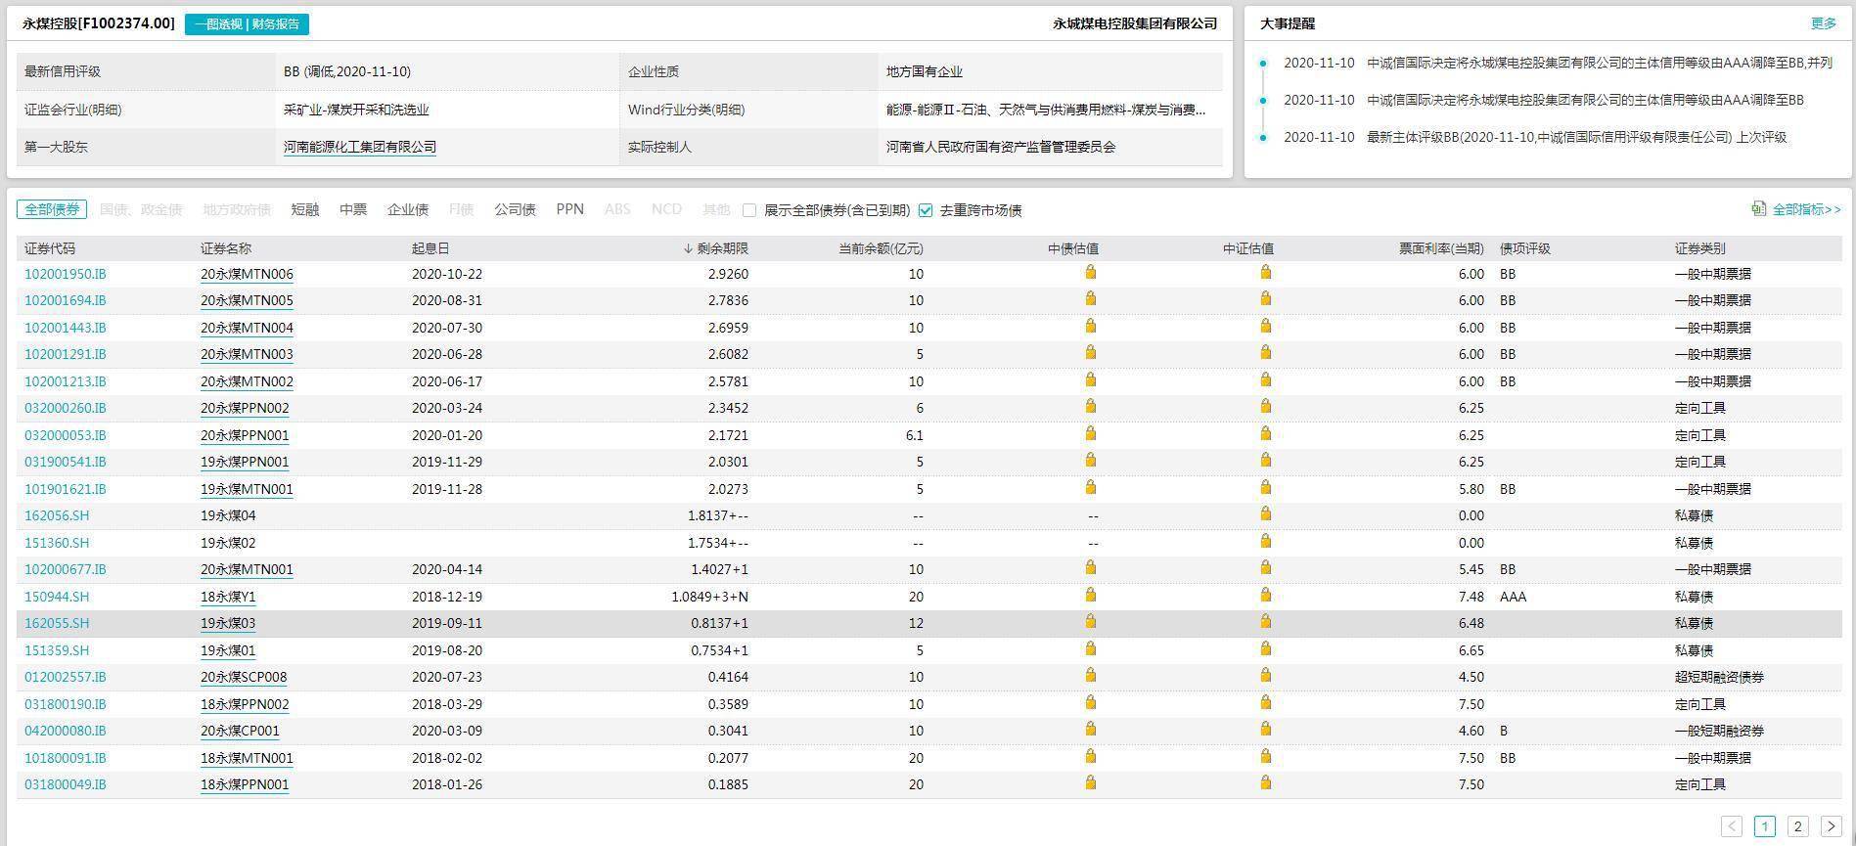Click 中证估值 lock icon for 19永煤04
The image size is (1856, 846).
point(1265,514)
